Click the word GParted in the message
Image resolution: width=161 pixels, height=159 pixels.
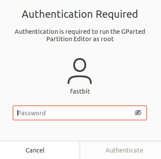click(133, 32)
